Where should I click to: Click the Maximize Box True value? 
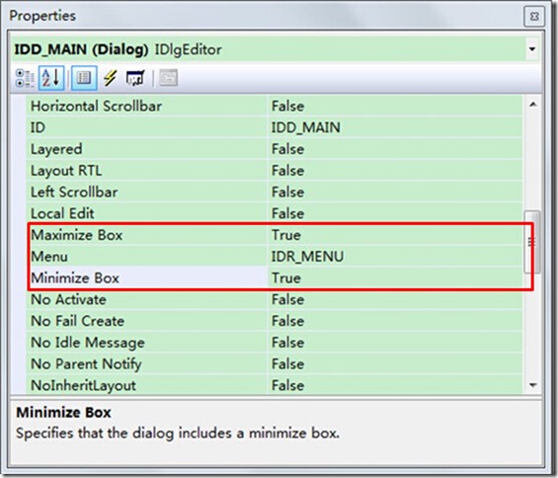tap(395, 235)
